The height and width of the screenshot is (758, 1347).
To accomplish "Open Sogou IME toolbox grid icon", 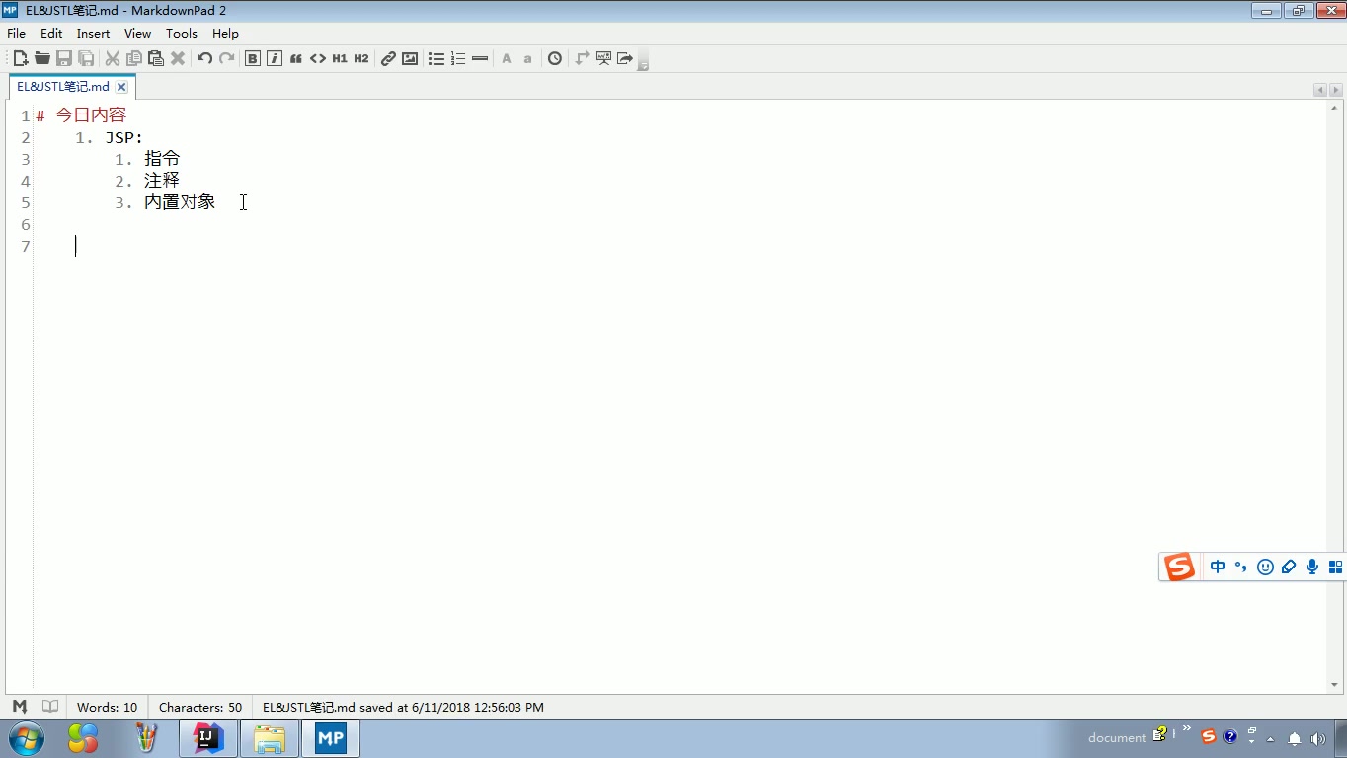I will [1335, 567].
